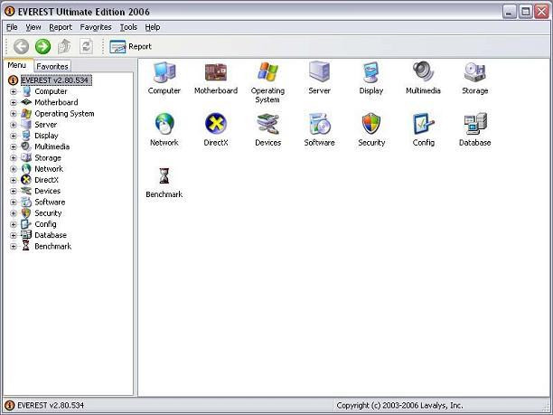Expand the Multimedia tree node
The image size is (553, 415).
pos(14,146)
